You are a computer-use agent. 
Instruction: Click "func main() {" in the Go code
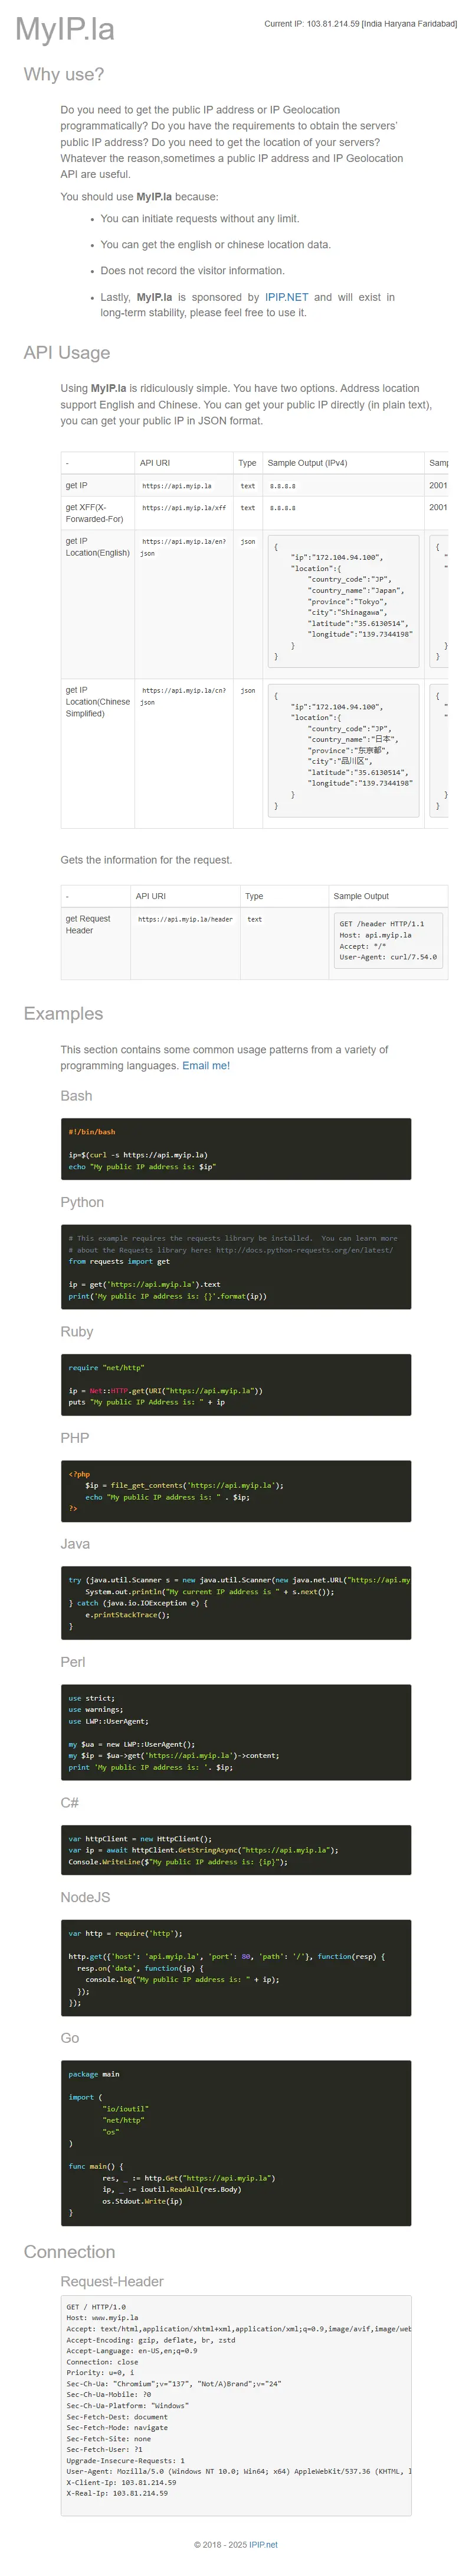(x=96, y=2166)
